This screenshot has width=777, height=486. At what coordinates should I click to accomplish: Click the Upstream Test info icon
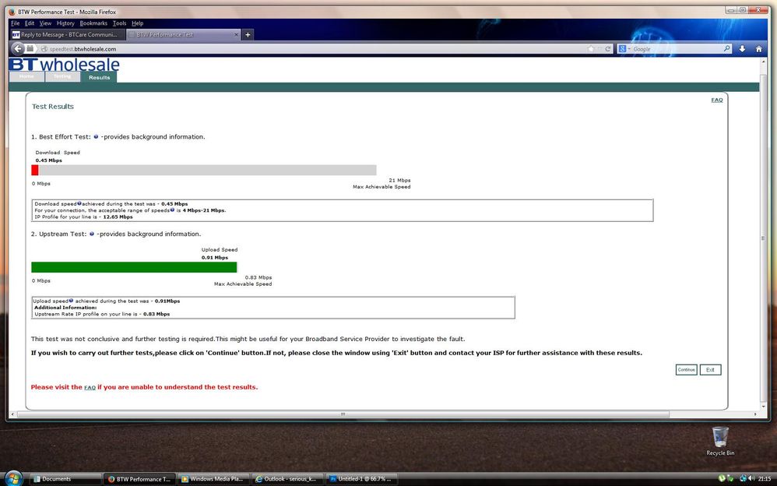click(x=92, y=234)
